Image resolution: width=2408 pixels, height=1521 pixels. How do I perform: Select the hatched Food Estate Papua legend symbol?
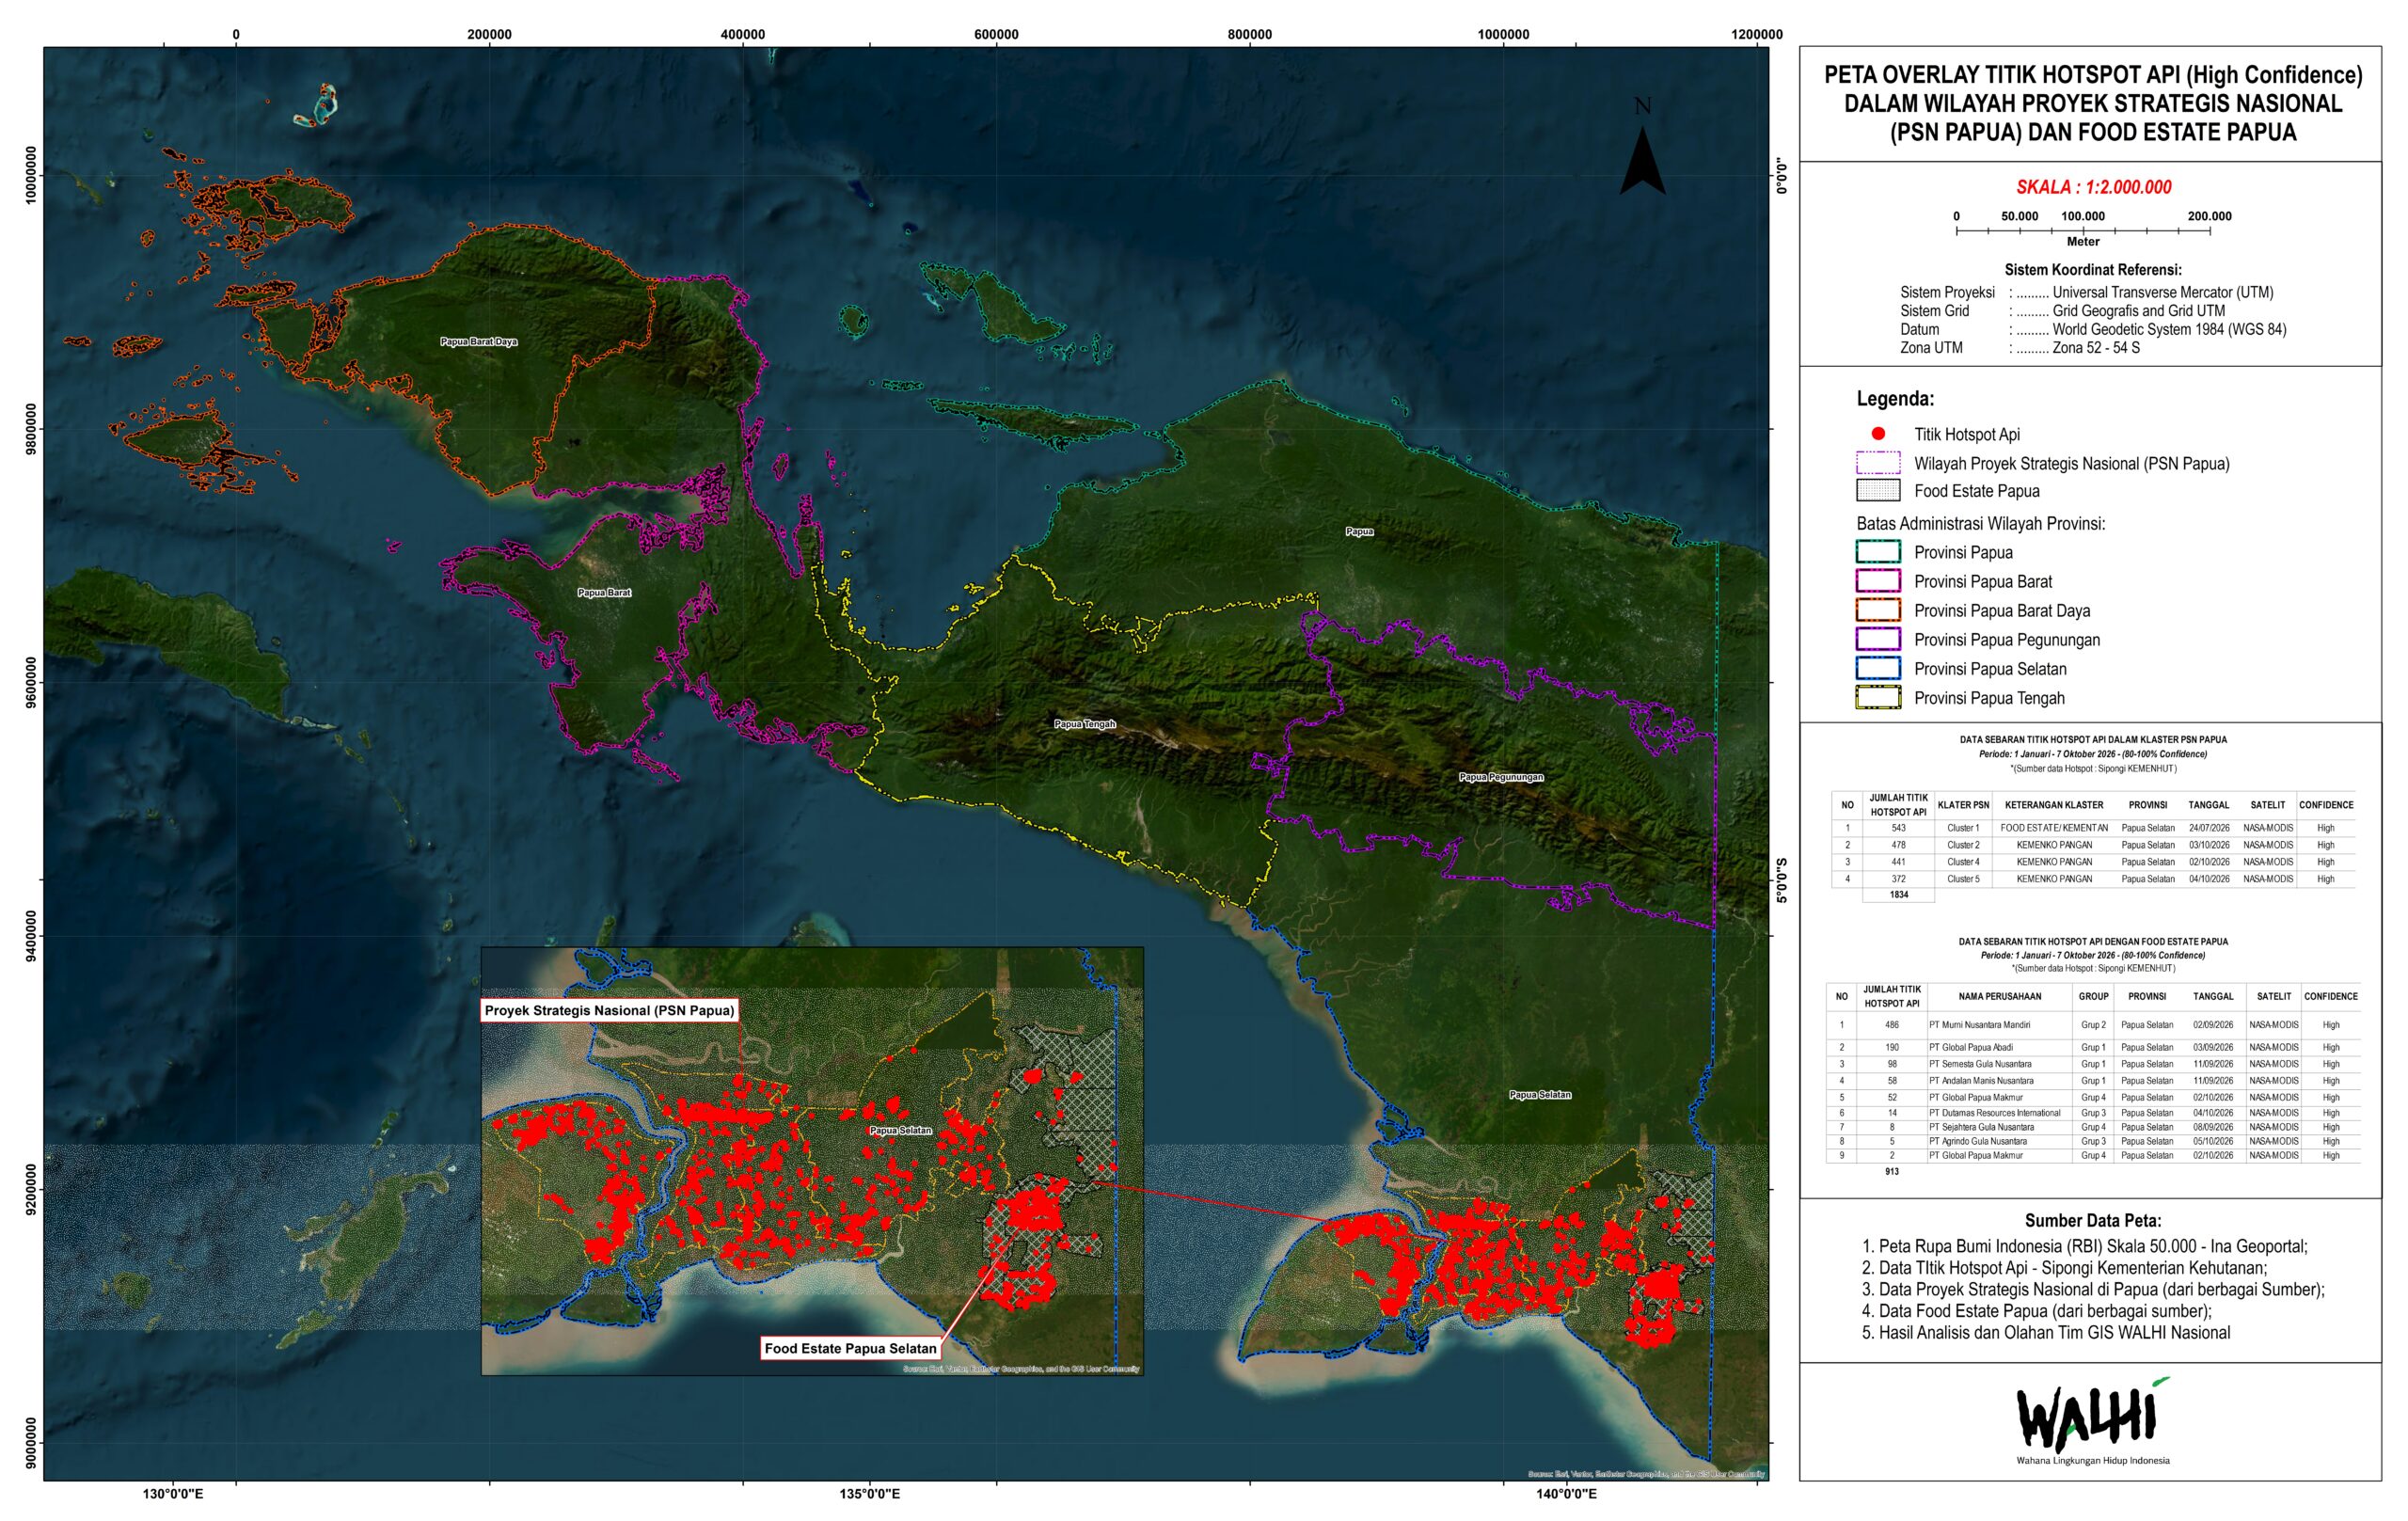[x=1878, y=490]
